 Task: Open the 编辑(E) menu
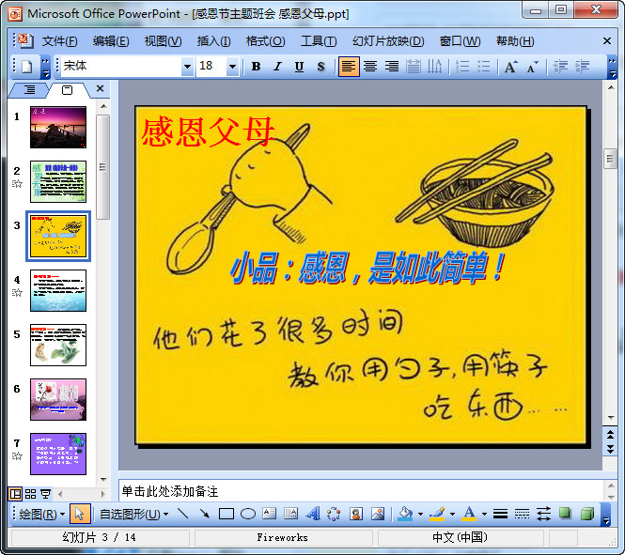(x=111, y=41)
